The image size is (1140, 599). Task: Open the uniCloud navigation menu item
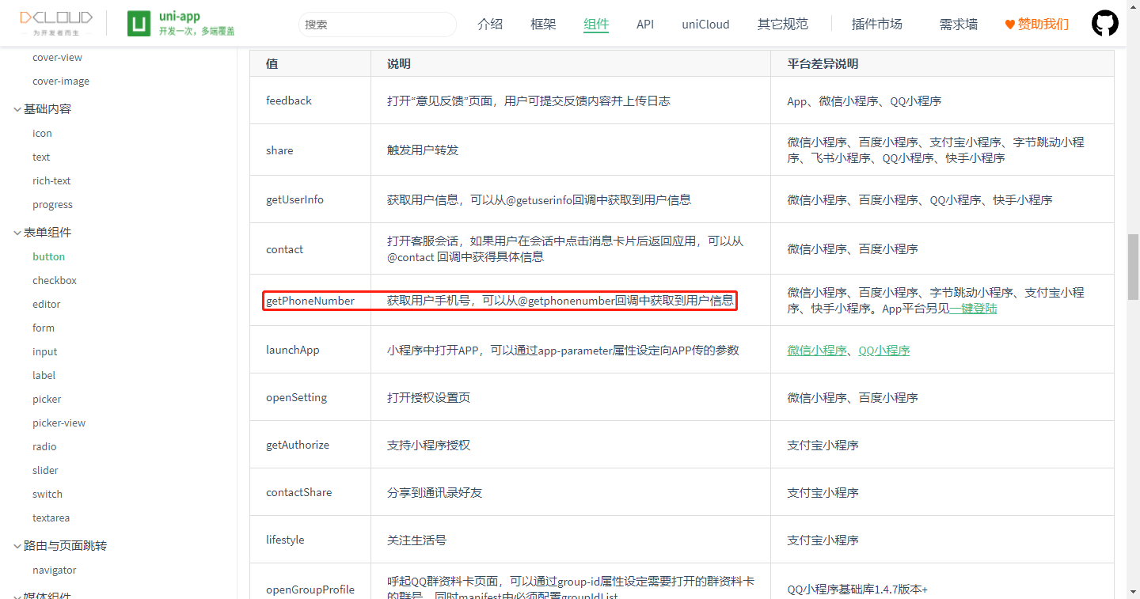705,25
